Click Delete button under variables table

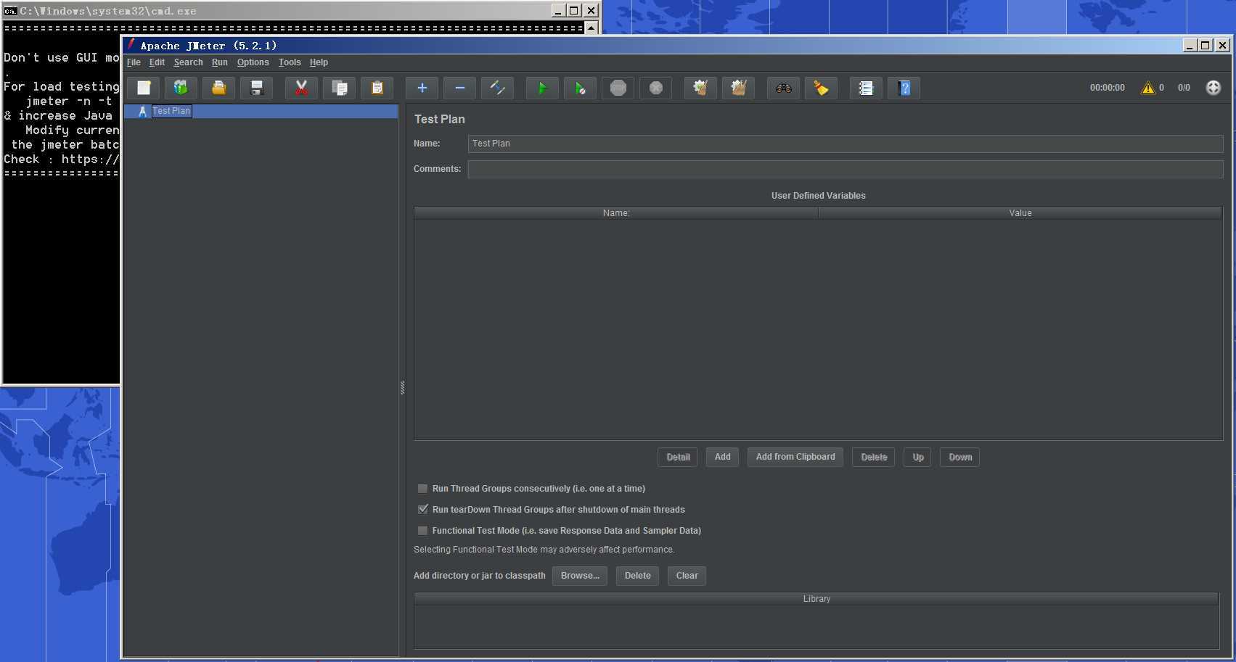coord(874,457)
